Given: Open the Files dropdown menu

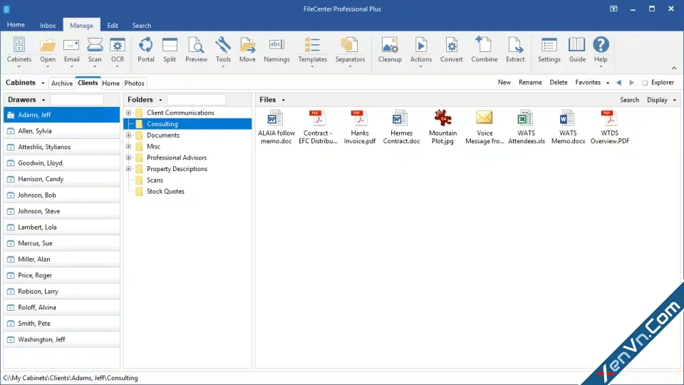Looking at the screenshot, I should click(283, 100).
